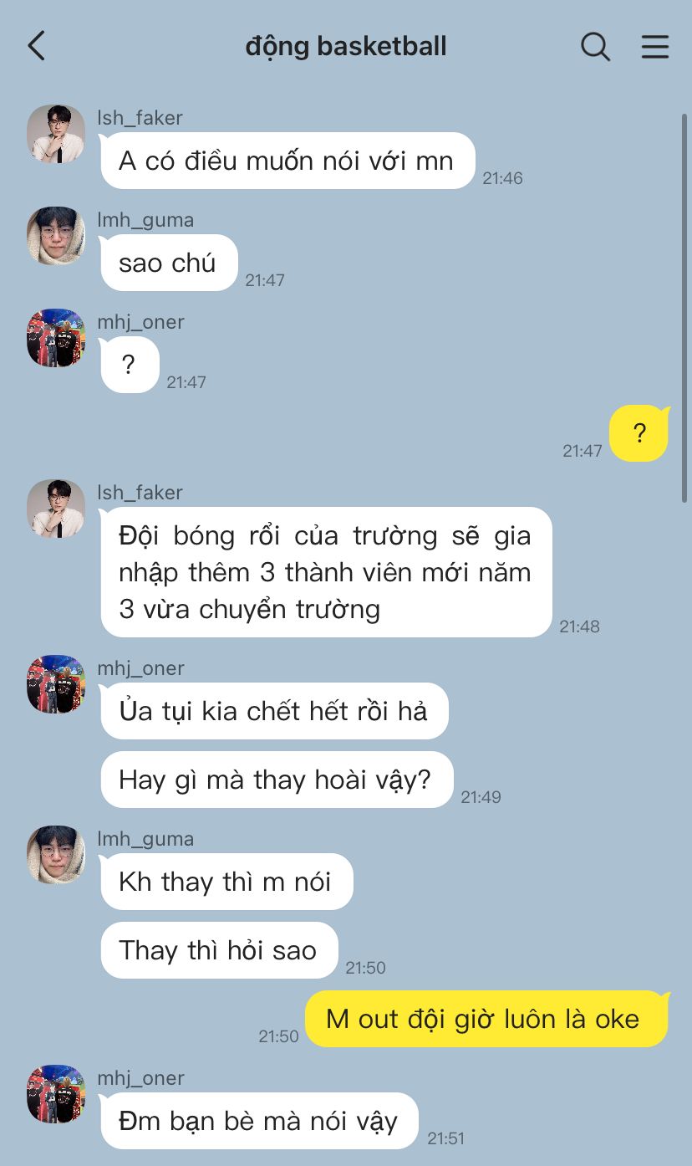
Task: Tap lsh_faker's avatar beside 'Đội bóng rổi' message
Action: click(56, 509)
